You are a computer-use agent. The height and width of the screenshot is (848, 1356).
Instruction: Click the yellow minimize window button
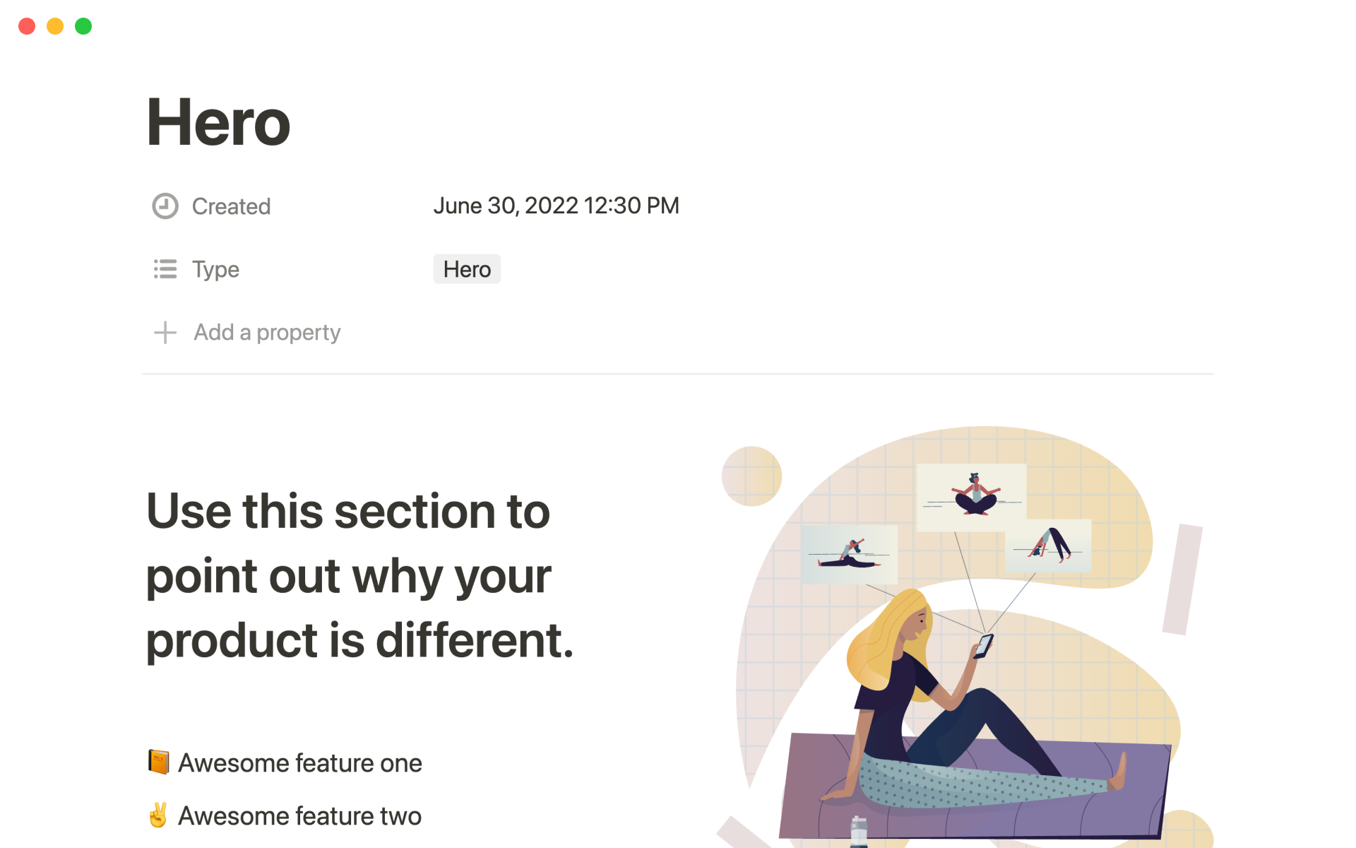pyautogui.click(x=55, y=26)
